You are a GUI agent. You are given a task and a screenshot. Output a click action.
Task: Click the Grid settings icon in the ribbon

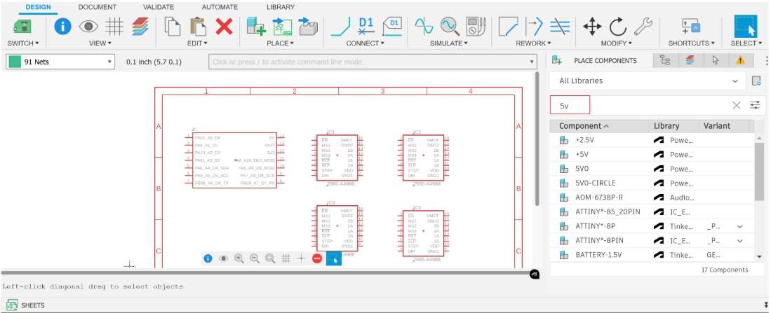[114, 26]
